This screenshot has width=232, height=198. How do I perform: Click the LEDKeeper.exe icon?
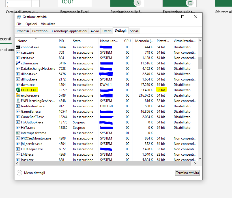click(18, 149)
